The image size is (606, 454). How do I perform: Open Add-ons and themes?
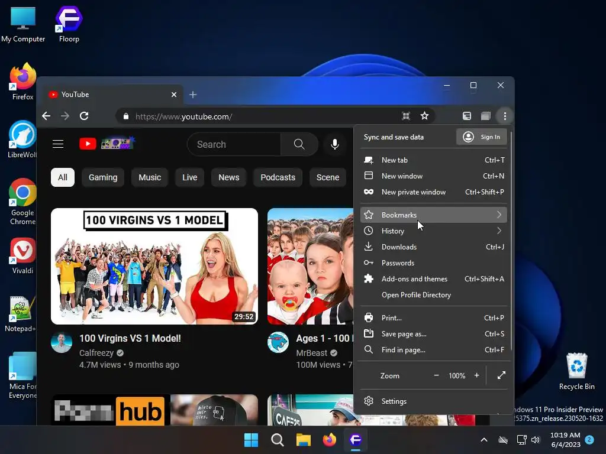[x=434, y=279]
